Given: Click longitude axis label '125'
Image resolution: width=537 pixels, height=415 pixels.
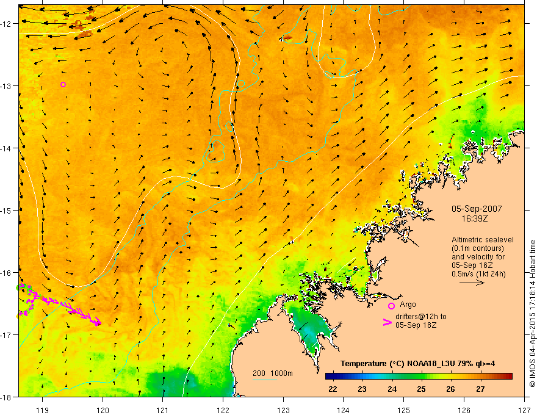Looking at the screenshot, I should coord(404,411).
